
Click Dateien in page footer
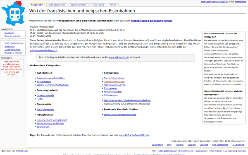191,145
